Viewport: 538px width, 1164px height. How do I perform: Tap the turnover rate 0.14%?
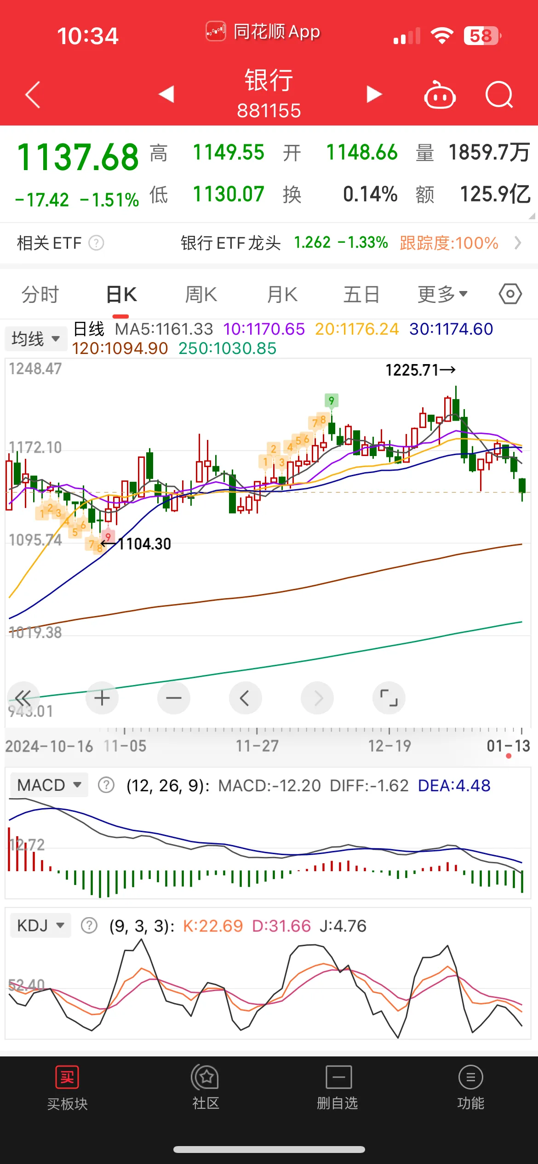coord(370,194)
